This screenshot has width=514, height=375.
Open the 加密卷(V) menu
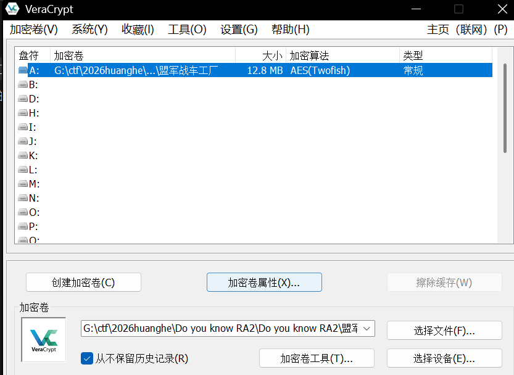tap(34, 30)
